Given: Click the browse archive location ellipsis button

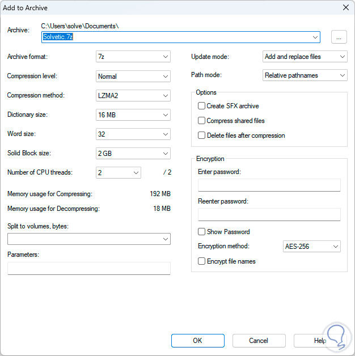Looking at the screenshot, I should click(x=339, y=37).
